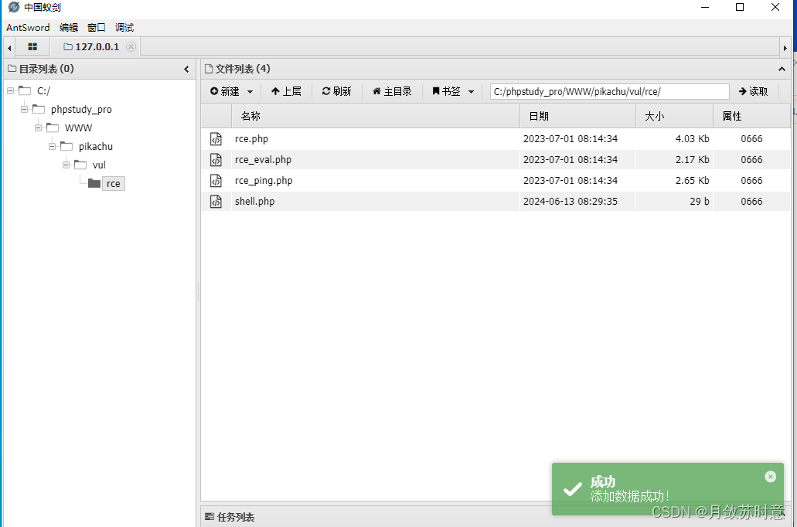This screenshot has width=797, height=527.
Task: Collapse the C:/ tree node
Action: (x=11, y=91)
